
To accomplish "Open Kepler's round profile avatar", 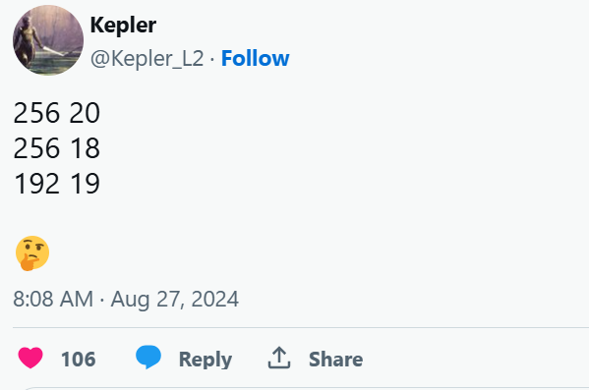I will [48, 40].
